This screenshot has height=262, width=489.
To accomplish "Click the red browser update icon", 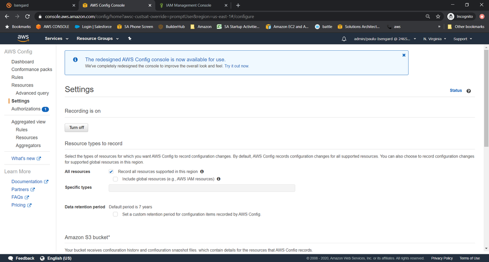I will tap(482, 16).
